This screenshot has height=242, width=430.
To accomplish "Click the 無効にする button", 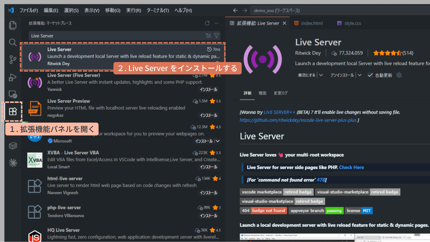I will [307, 75].
